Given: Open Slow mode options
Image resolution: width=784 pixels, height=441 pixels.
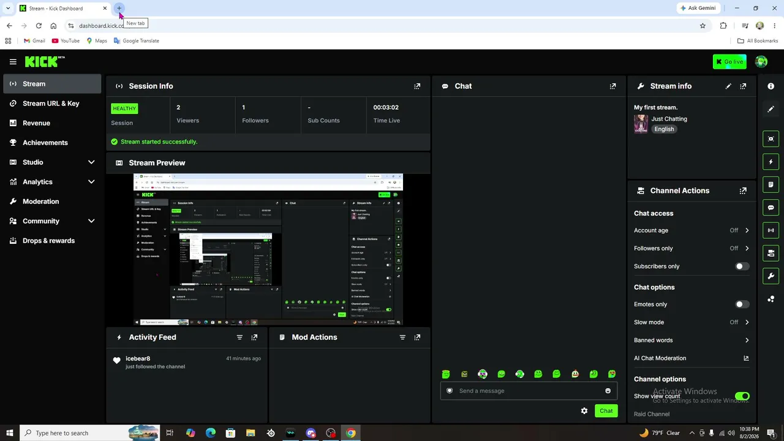Looking at the screenshot, I should 692,322.
